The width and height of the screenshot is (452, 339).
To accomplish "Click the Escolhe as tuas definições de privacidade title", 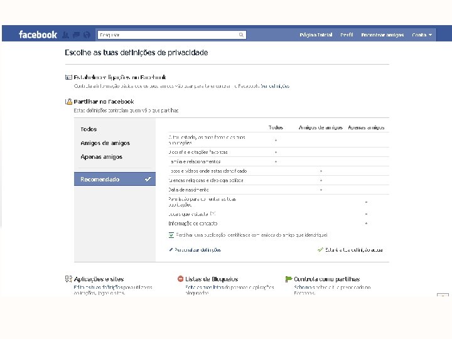I will [x=136, y=53].
